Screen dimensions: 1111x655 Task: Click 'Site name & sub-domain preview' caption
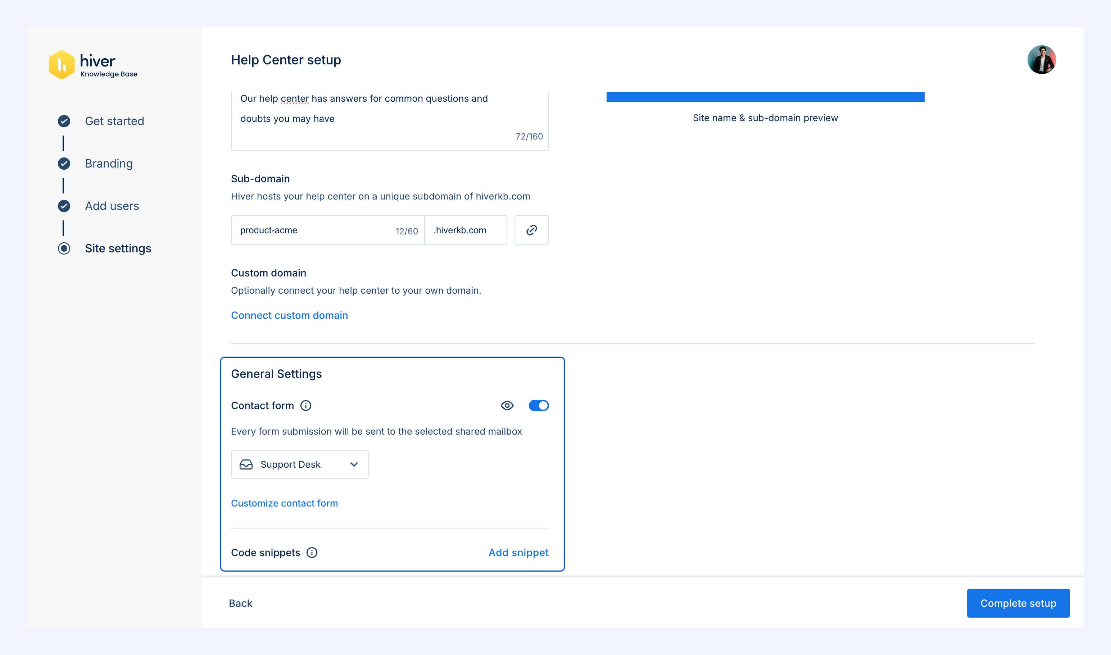pyautogui.click(x=765, y=118)
